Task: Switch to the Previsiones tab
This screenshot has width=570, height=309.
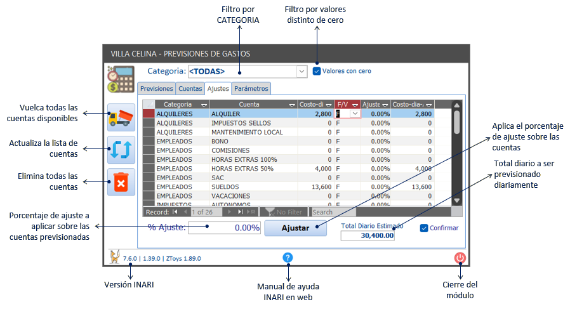Action: point(156,89)
